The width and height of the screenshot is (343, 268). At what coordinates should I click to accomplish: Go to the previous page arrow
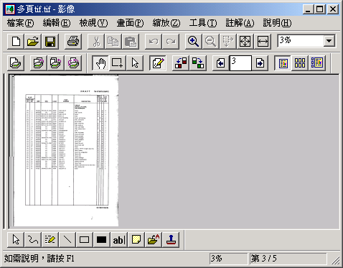point(220,63)
